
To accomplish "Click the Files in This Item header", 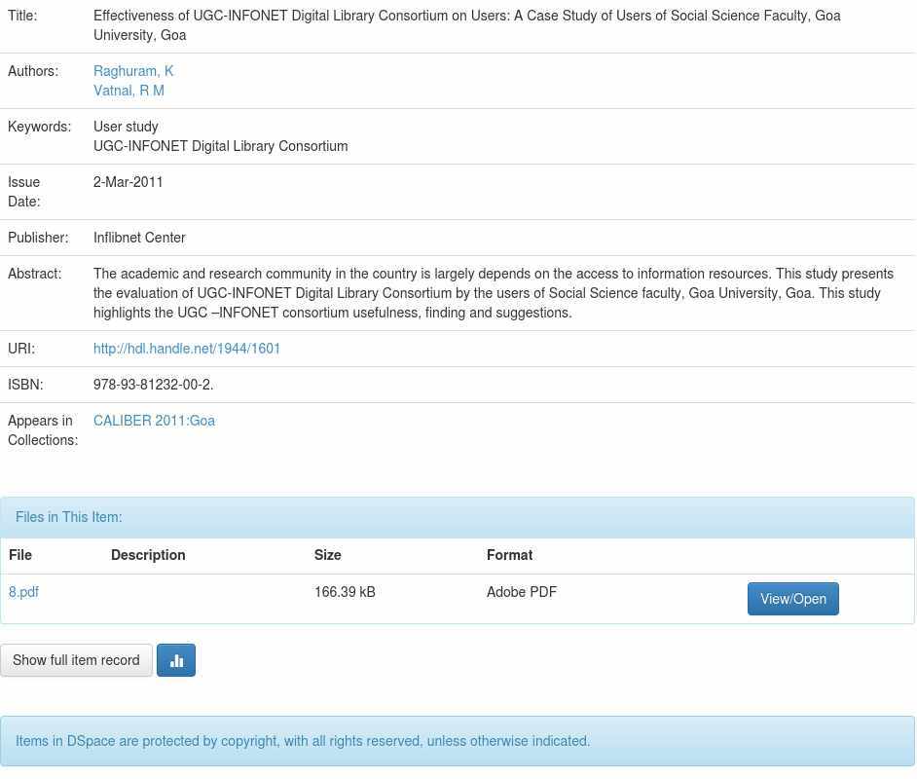I will 69,517.
